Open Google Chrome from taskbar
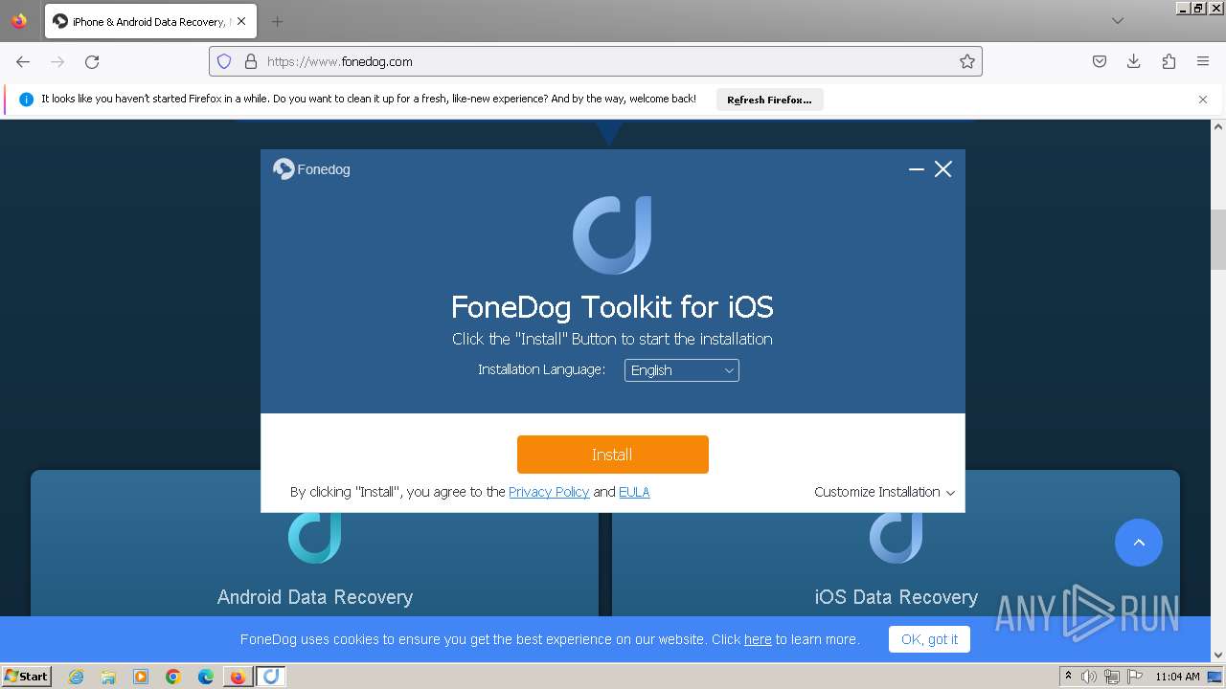This screenshot has height=689, width=1226. [173, 677]
